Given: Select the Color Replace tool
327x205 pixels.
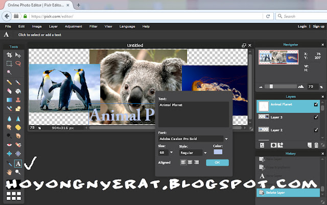Looking at the screenshot, I should coord(9,108).
